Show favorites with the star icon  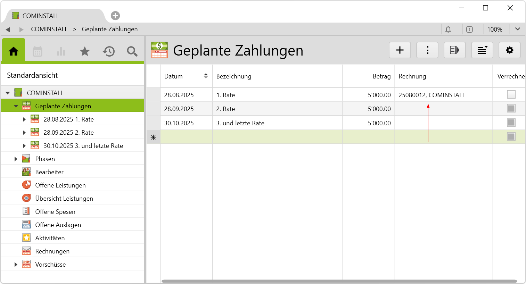tap(85, 51)
